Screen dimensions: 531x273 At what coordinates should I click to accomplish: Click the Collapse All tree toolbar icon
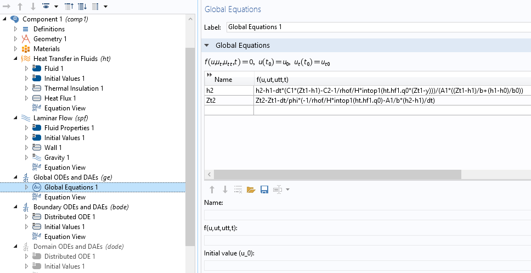69,6
